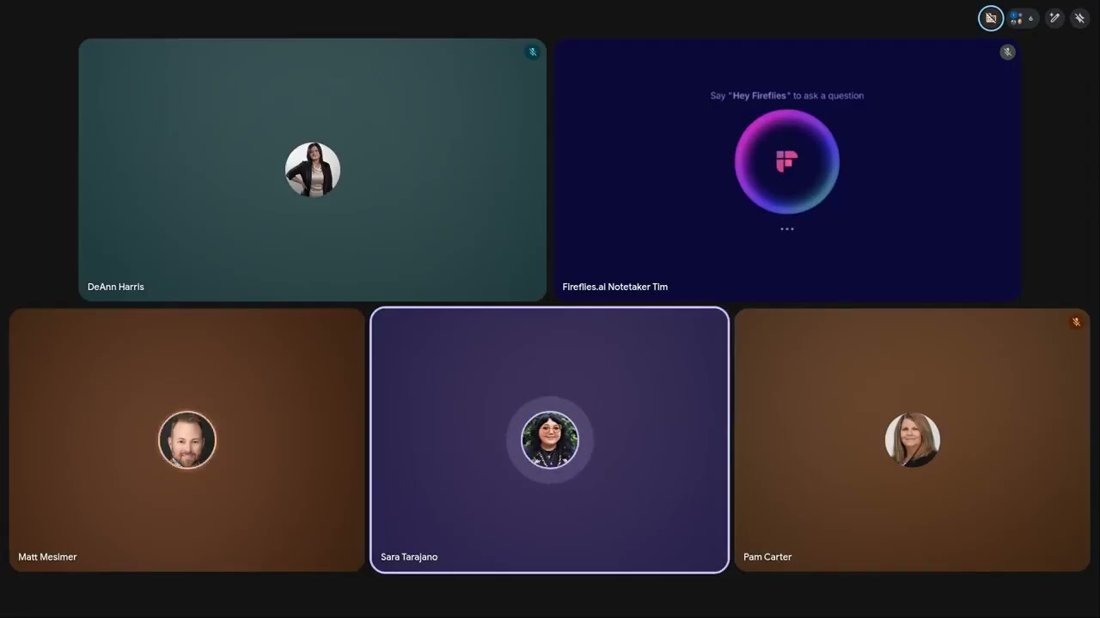Viewport: 1100px width, 618px height.
Task: Click Pam Carter's muted microphone icon
Action: [x=1076, y=323]
